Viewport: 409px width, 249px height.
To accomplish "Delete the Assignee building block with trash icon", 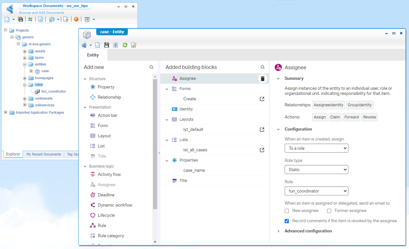I will coord(262,79).
